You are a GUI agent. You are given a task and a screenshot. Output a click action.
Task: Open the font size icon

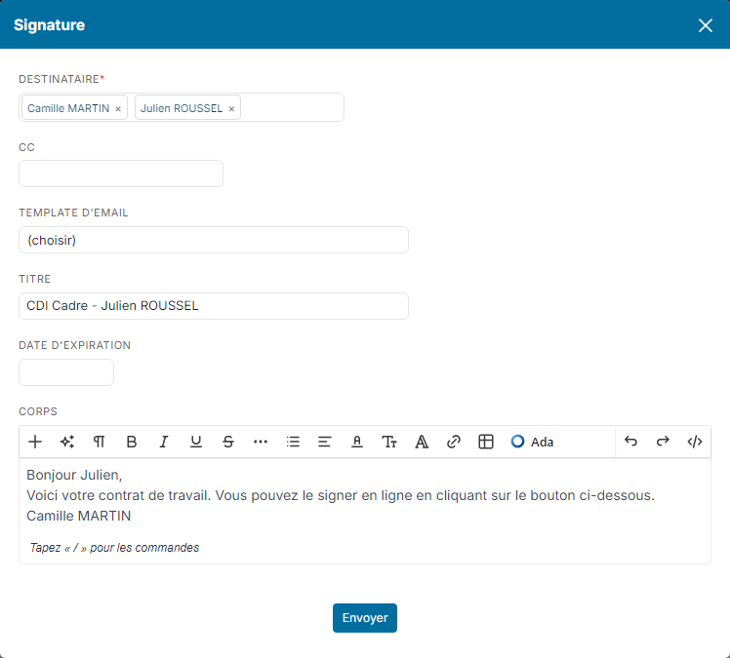389,442
